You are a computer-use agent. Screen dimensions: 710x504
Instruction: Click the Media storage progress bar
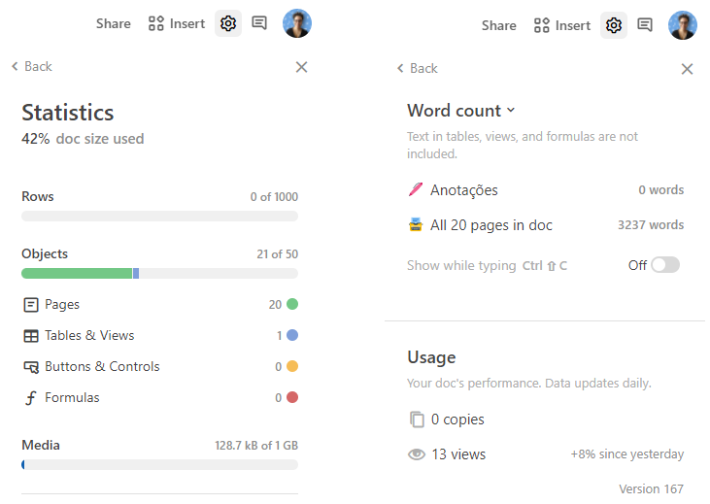coord(159,465)
